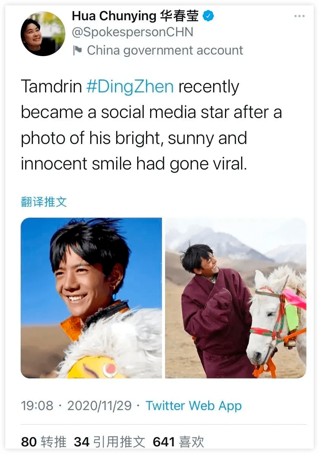Open the profile avatar picture
This screenshot has width=319, height=454.
[x=43, y=34]
